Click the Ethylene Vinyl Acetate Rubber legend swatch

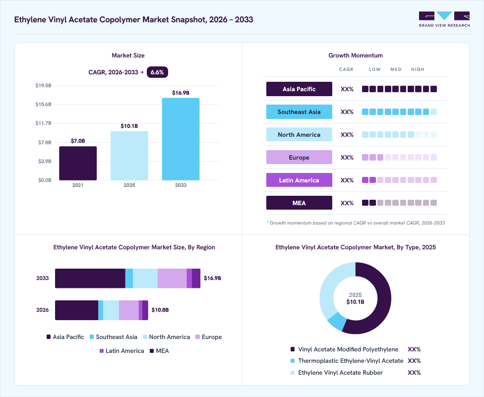[293, 373]
